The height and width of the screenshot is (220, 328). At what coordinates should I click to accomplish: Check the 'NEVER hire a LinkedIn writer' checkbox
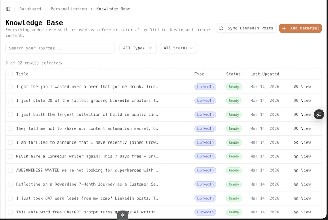pyautogui.click(x=10, y=156)
